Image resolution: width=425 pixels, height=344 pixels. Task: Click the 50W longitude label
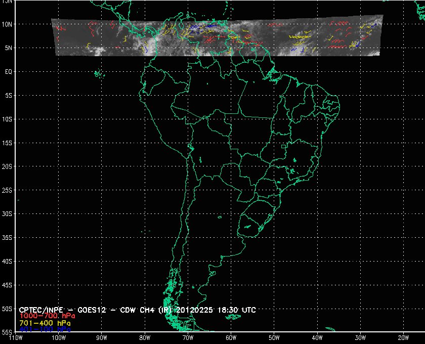coord(274,338)
